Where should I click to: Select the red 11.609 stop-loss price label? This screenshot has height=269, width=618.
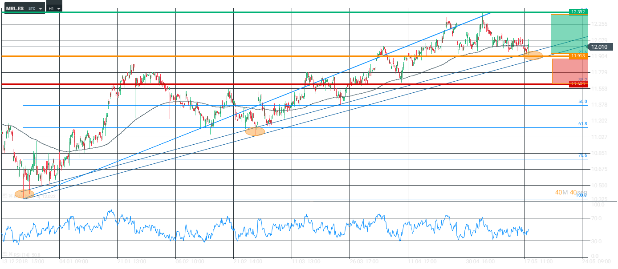tap(578, 84)
